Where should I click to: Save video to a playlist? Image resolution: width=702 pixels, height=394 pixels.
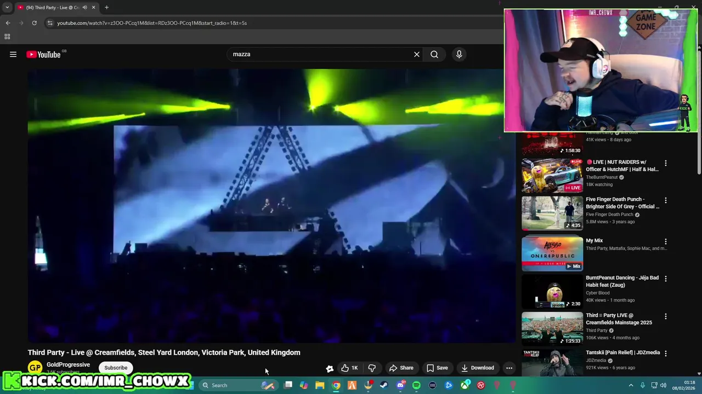click(x=437, y=368)
